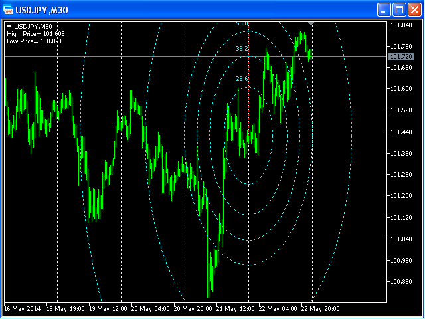Expand the USDJPY,M30 chart menu triangle
The width and height of the screenshot is (425, 319).
coord(9,27)
